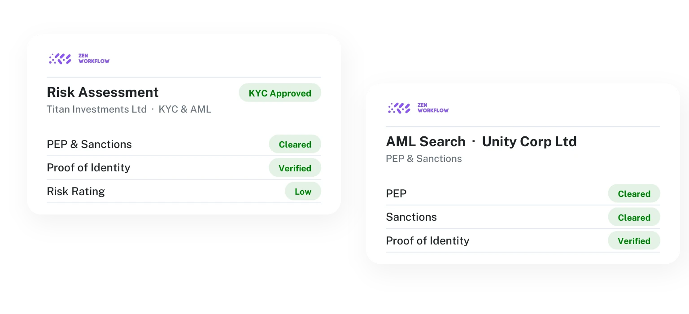
Task: Click the ZEN WORKFLOW wordmark text on left card
Action: point(94,58)
